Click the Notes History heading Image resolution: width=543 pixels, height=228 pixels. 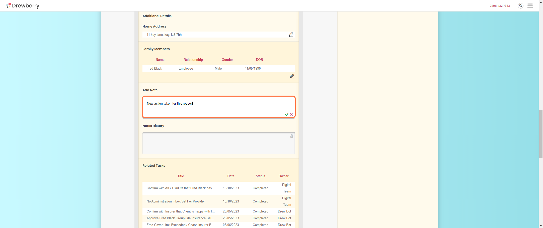[153, 126]
